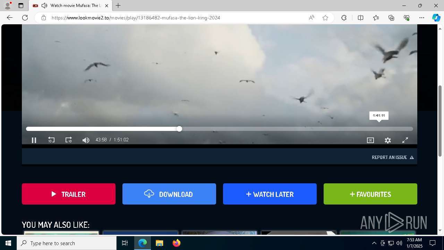
Task: Launch Firefox from taskbar
Action: pyautogui.click(x=176, y=243)
